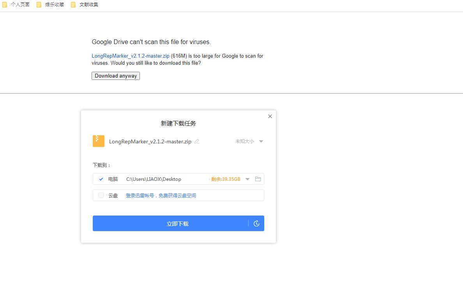
Task: Click the Download anyway button
Action: point(115,76)
